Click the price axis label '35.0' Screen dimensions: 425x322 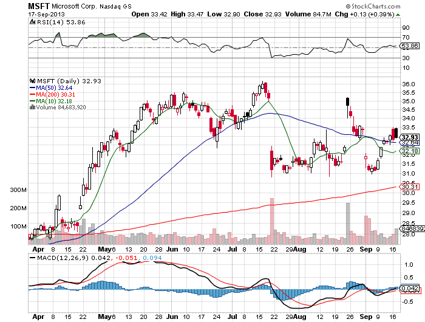[x=408, y=101]
